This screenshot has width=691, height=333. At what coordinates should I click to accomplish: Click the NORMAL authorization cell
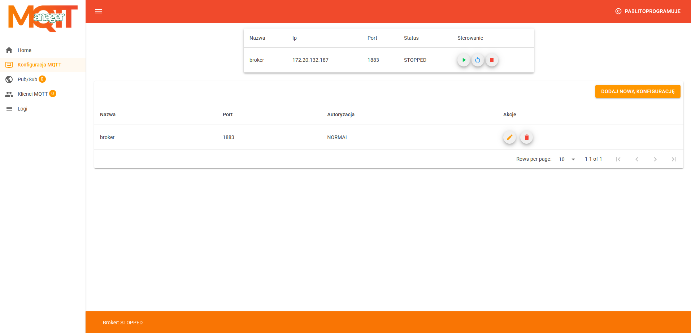338,137
